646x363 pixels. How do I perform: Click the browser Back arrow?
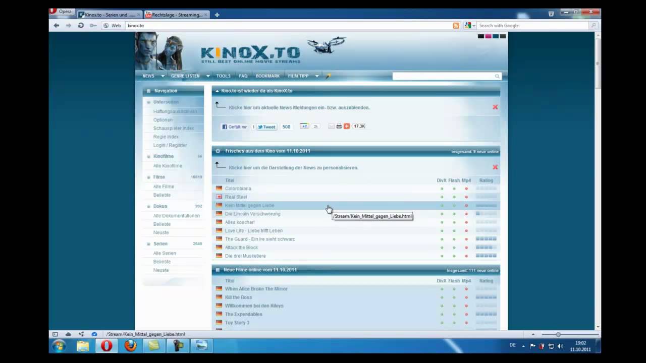click(57, 25)
